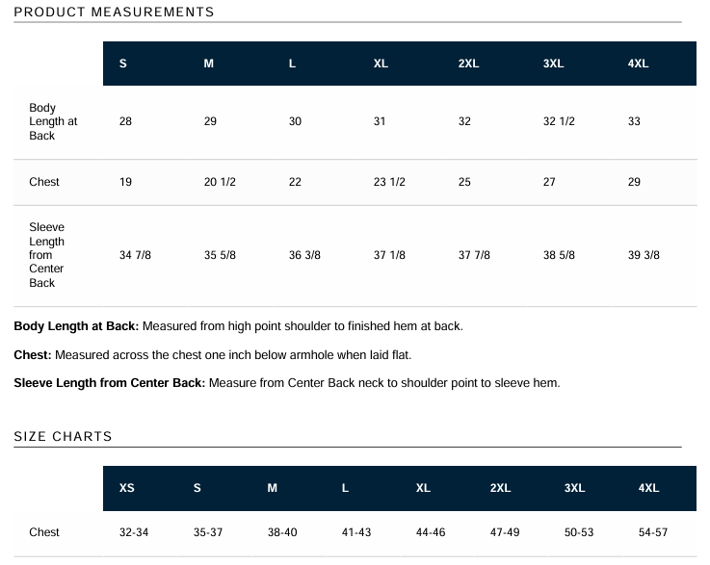710x565 pixels.
Task: Click the SIZE CHARTS section heading
Action: tap(63, 436)
